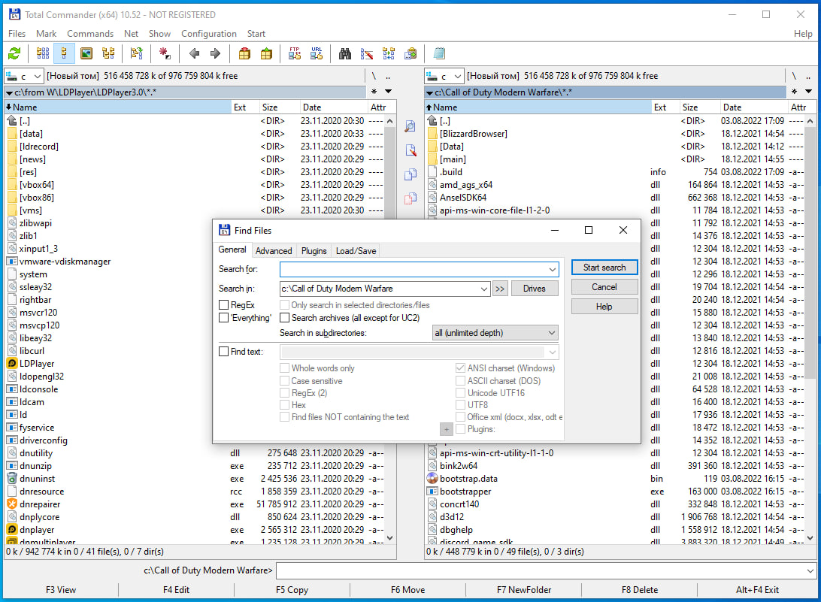
Task: Click the left panel scroll down arrow
Action: point(389,537)
